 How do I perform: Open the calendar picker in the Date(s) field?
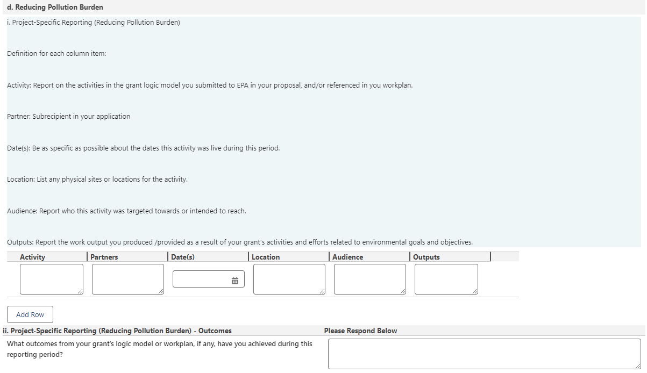pos(235,281)
